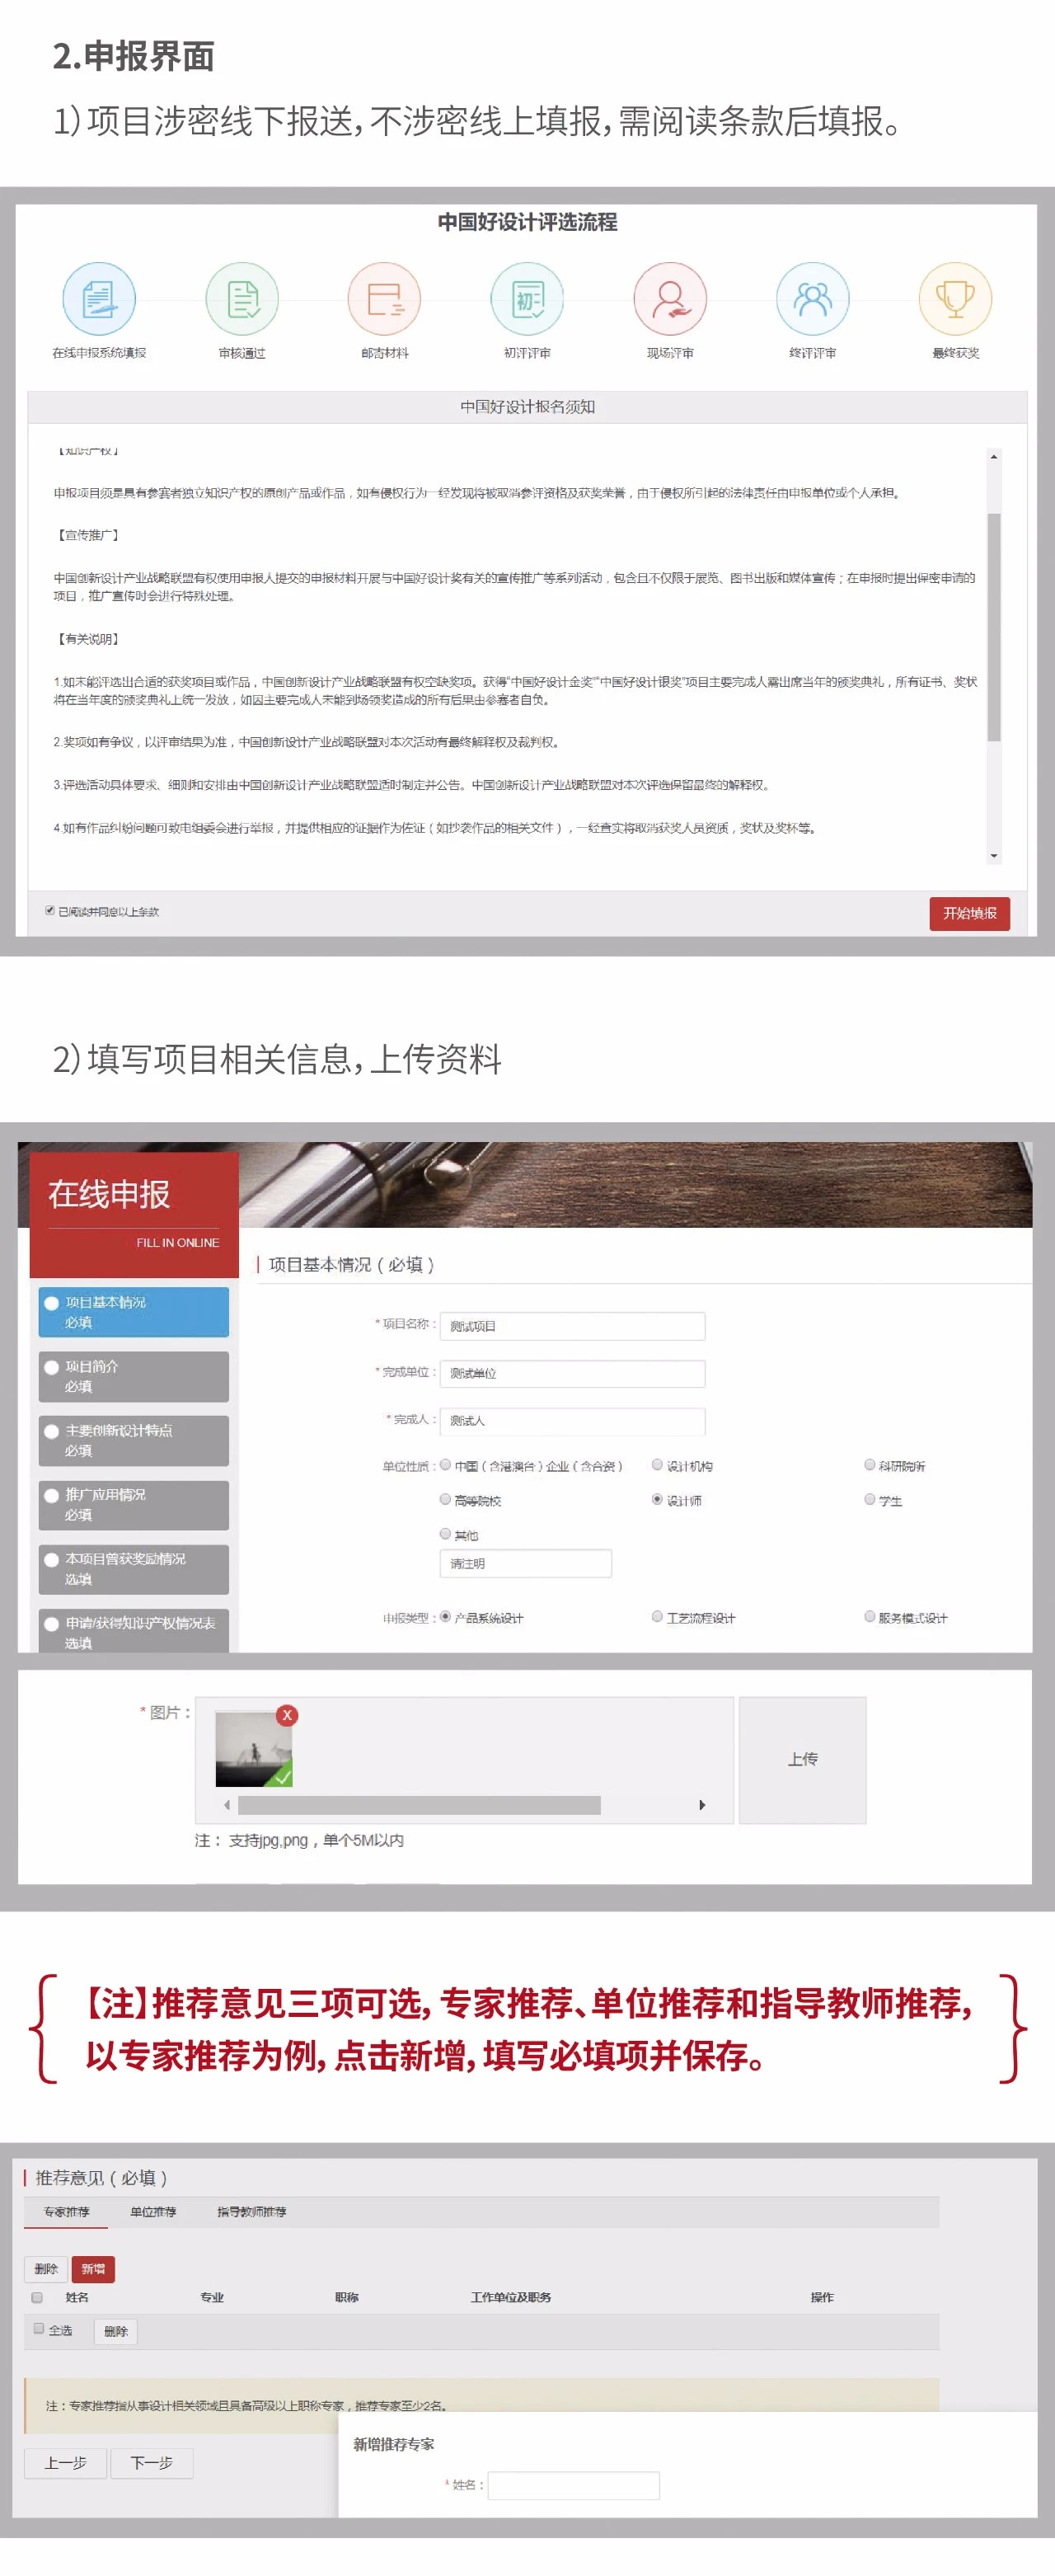Select 设计师 radio option

pos(657,1499)
